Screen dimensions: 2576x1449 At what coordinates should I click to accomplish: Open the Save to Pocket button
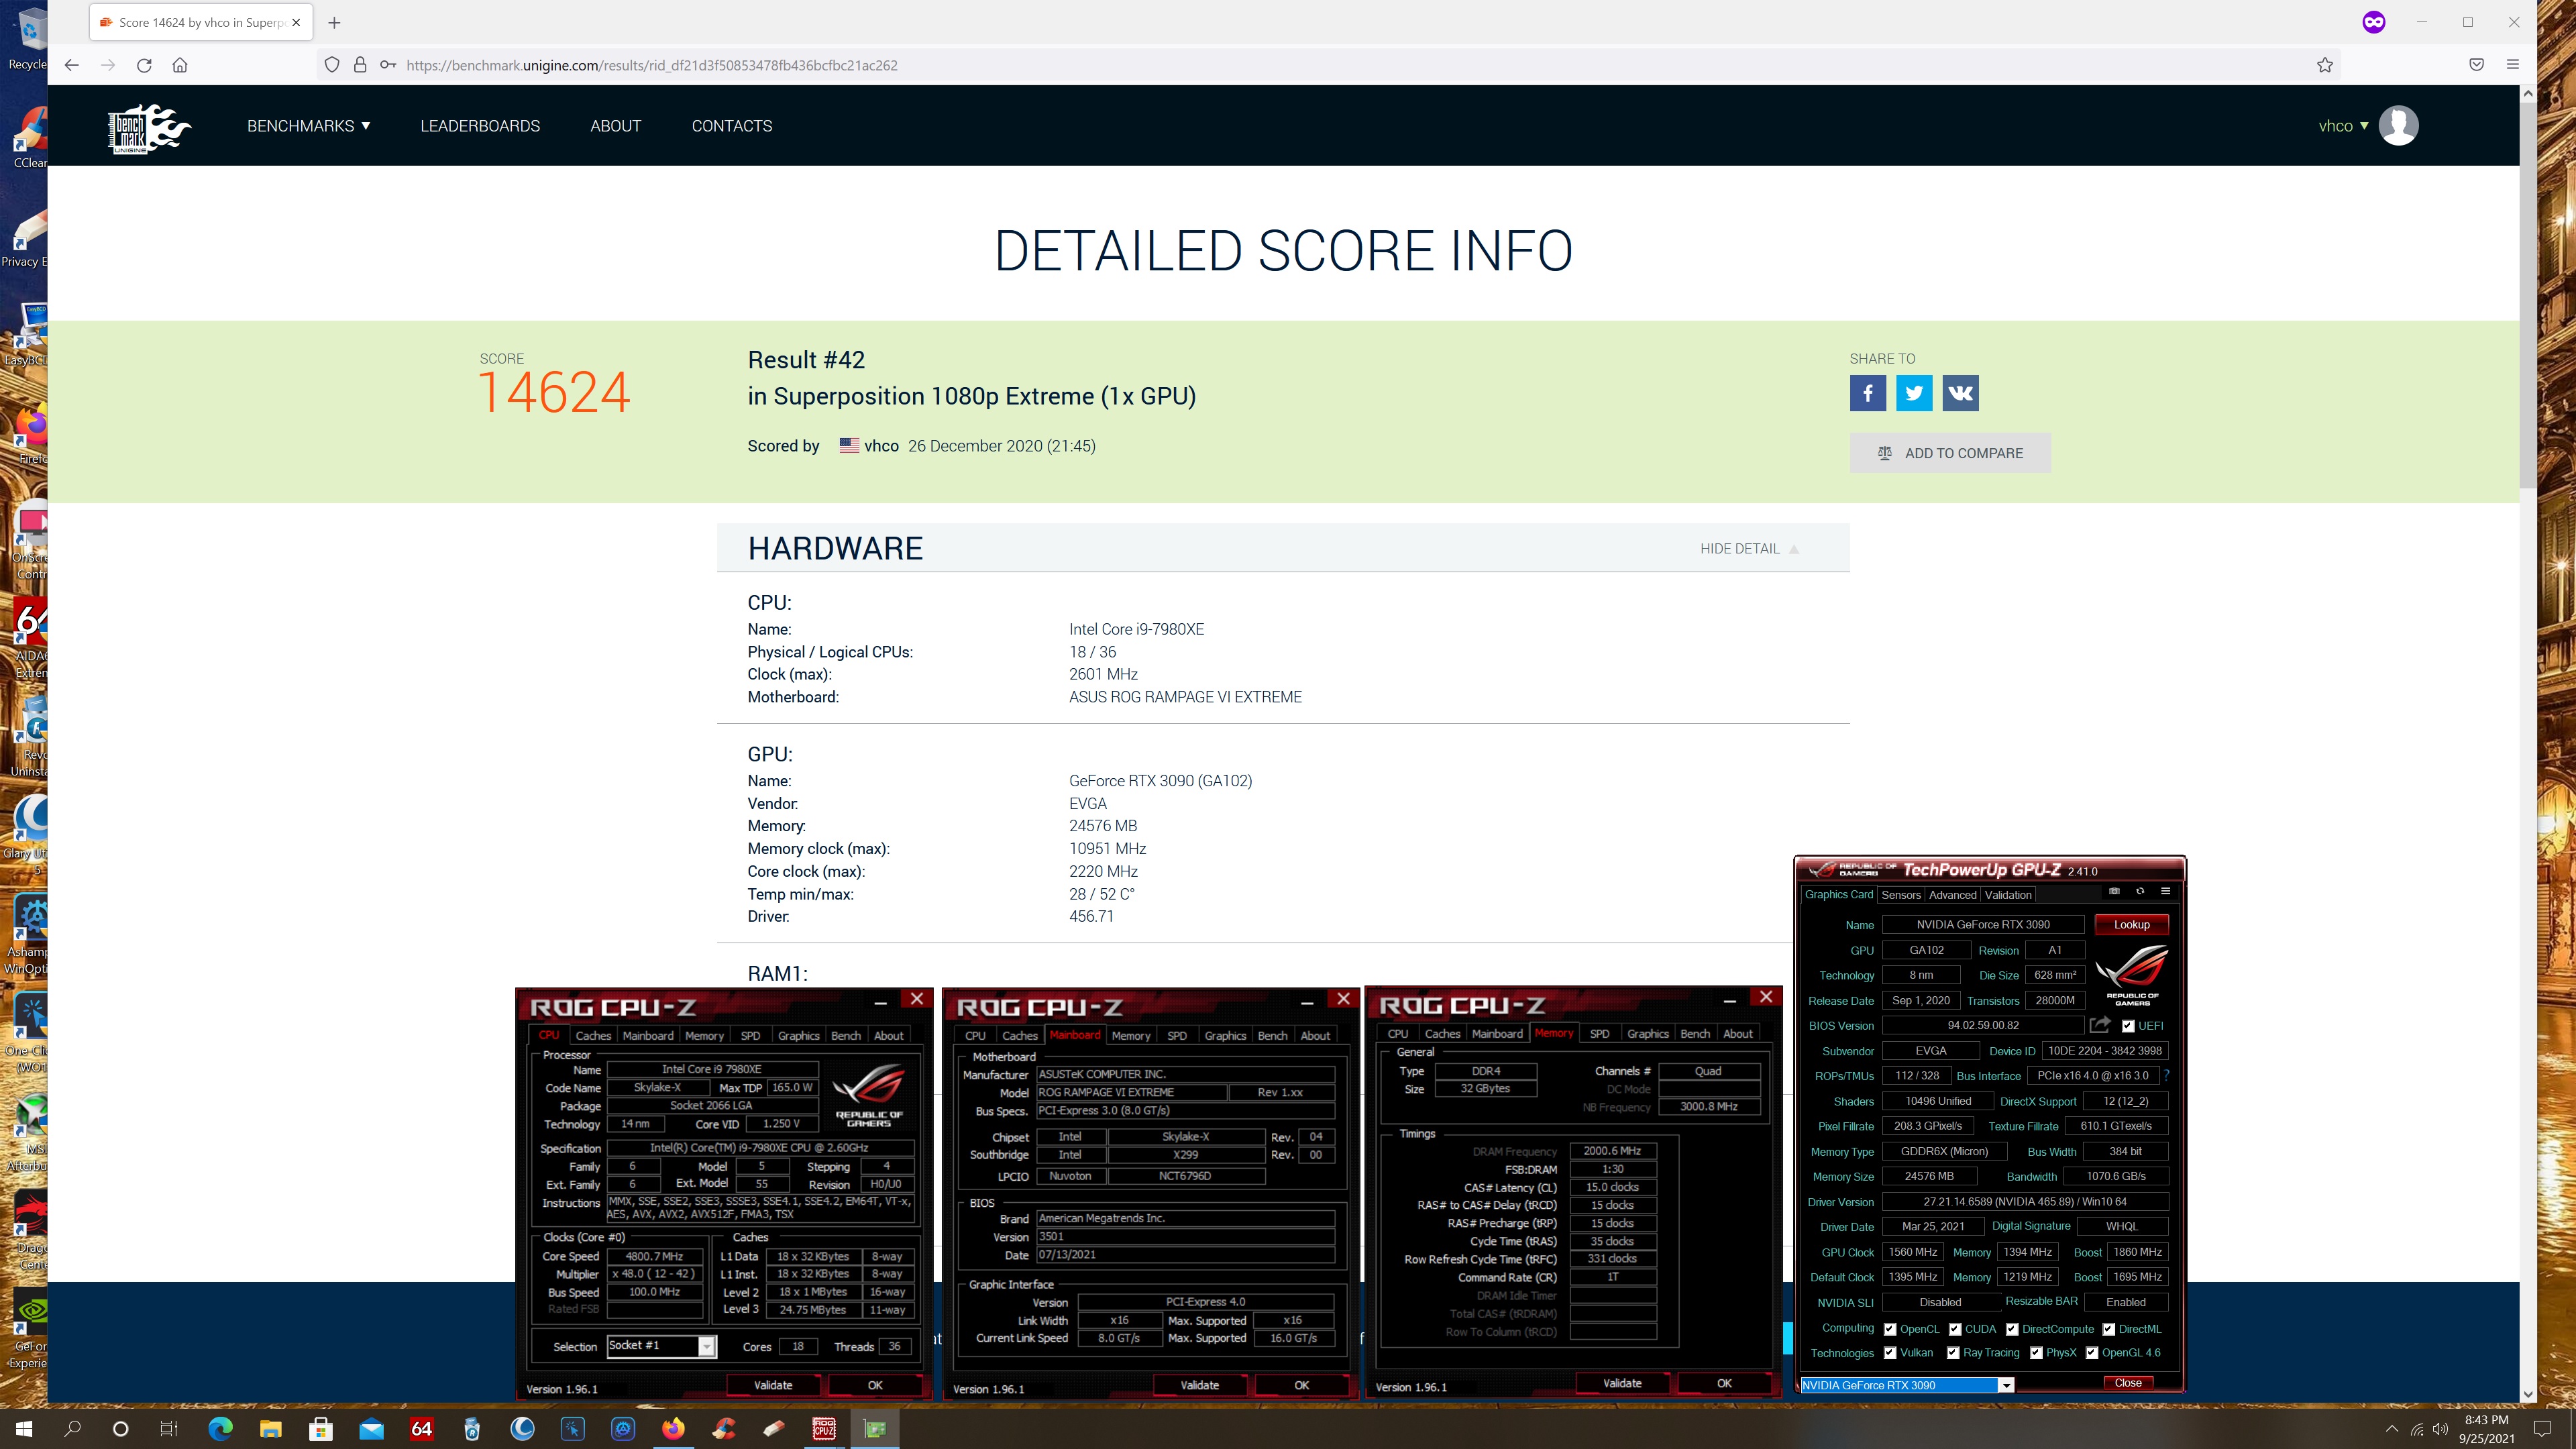tap(2476, 65)
